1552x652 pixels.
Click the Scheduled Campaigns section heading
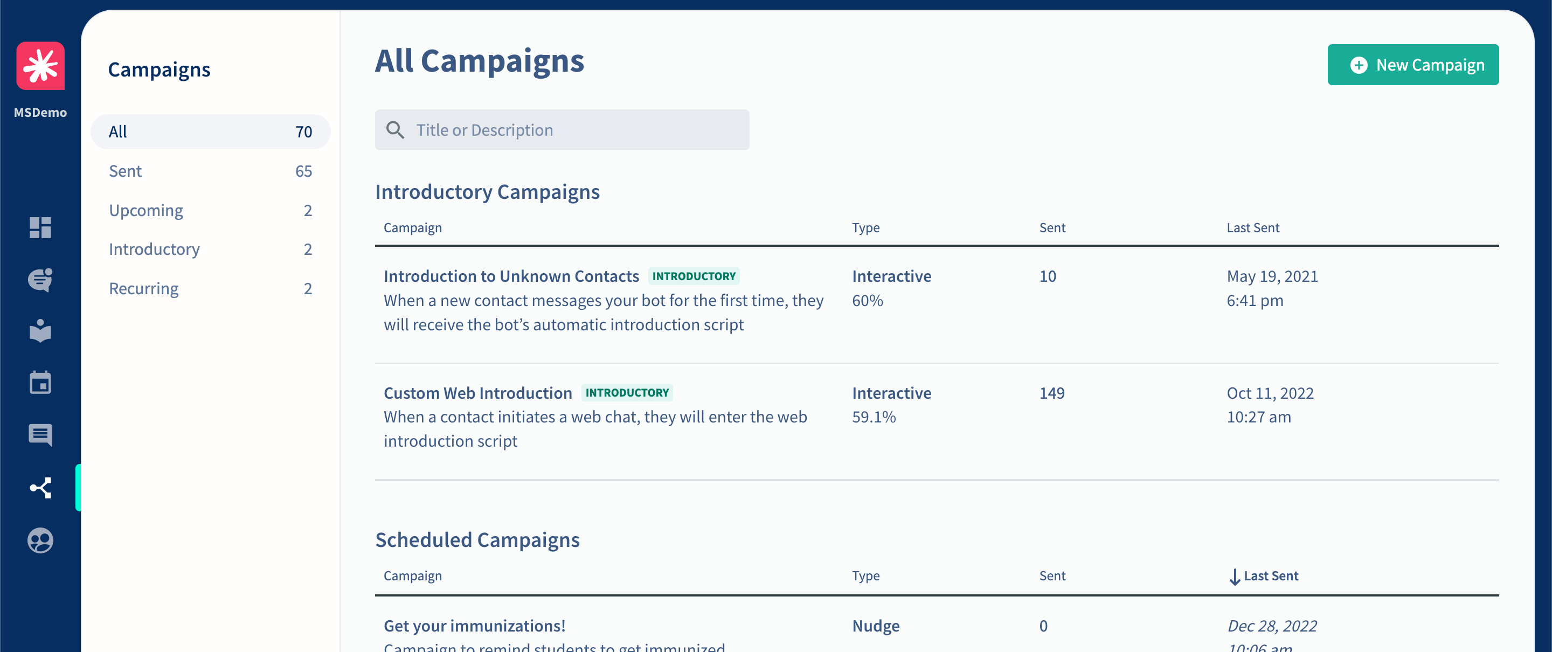point(477,539)
